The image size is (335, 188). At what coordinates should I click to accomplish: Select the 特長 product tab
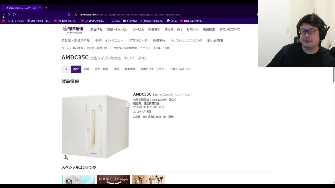click(87, 69)
